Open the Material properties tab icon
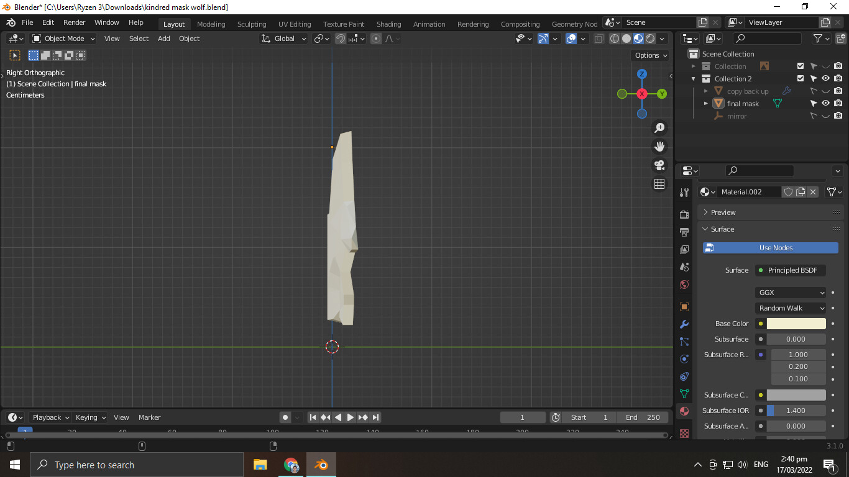849x477 pixels. point(684,411)
